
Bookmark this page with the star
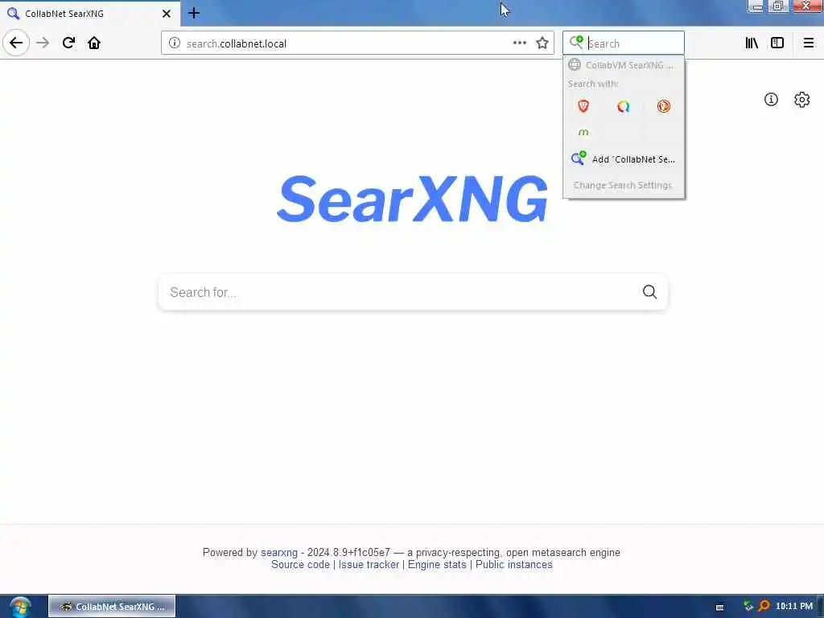point(542,43)
